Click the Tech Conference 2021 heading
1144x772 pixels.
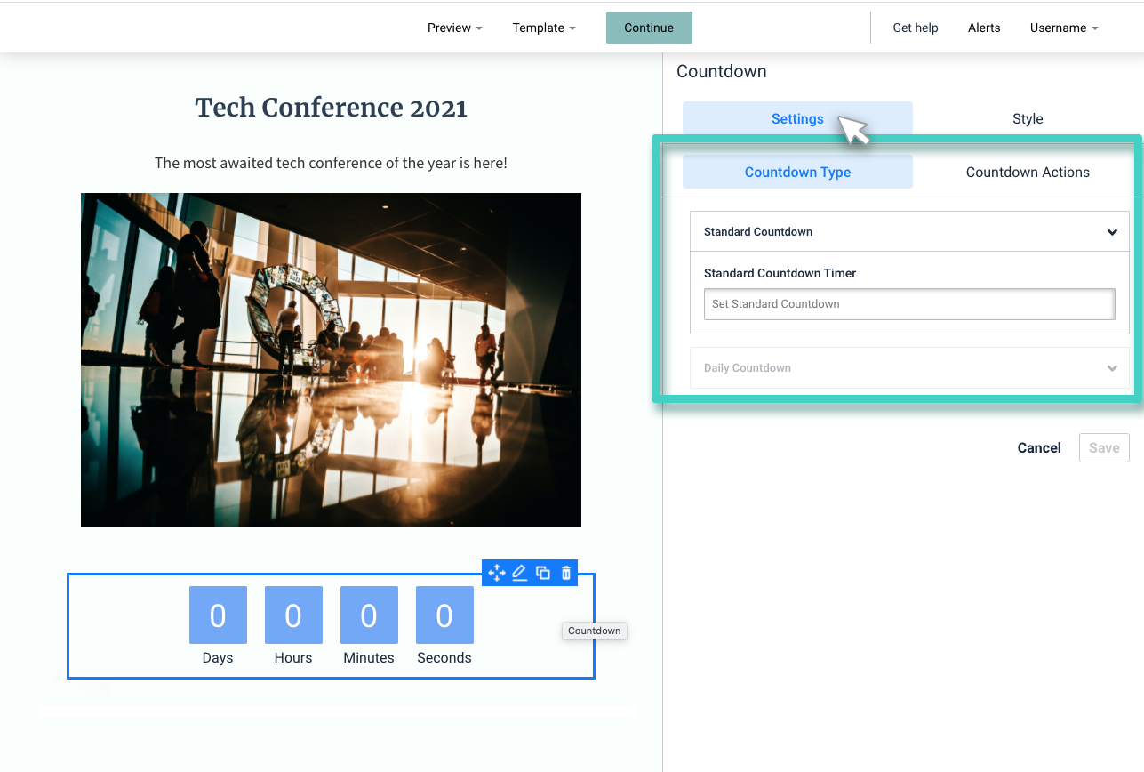tap(331, 108)
